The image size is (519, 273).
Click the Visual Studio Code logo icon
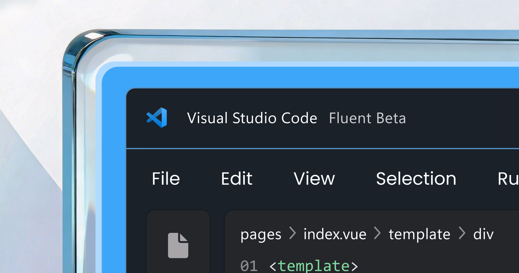pos(157,118)
